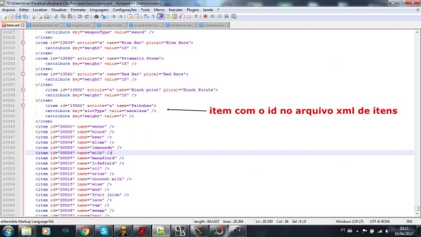Click the synchronize horizontal scrolling icon
This screenshot has width=421, height=237.
coord(137,17)
